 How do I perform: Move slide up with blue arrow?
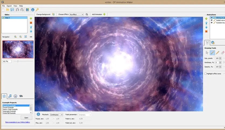(x=31, y=27)
